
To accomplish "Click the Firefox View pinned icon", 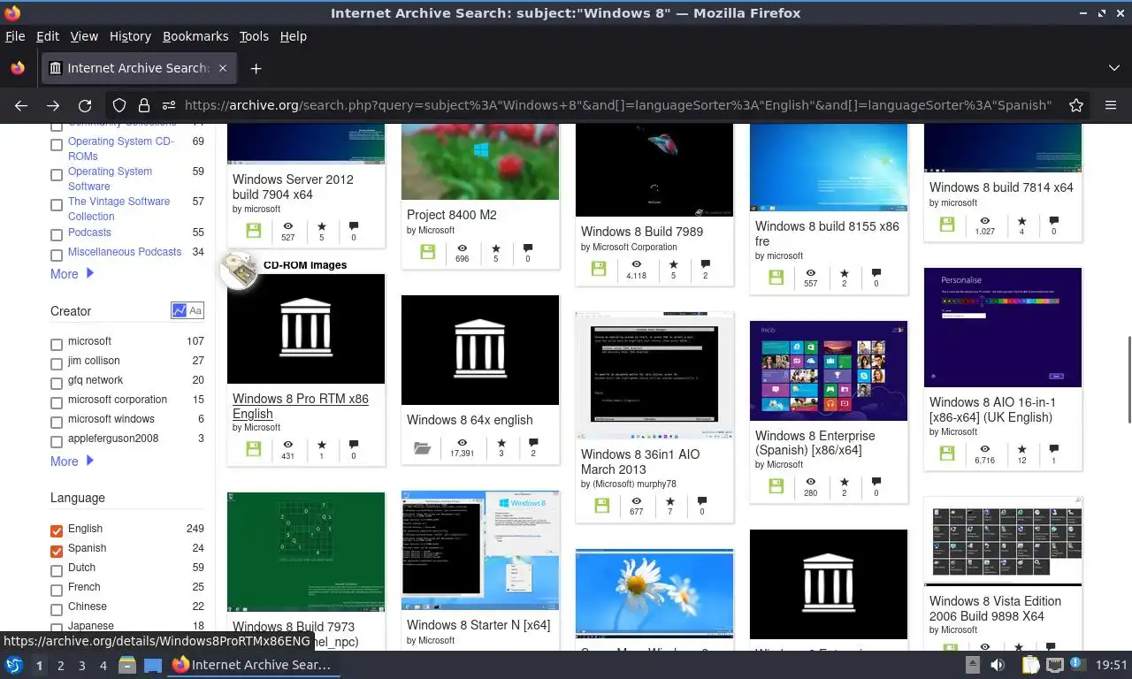I will 18,68.
